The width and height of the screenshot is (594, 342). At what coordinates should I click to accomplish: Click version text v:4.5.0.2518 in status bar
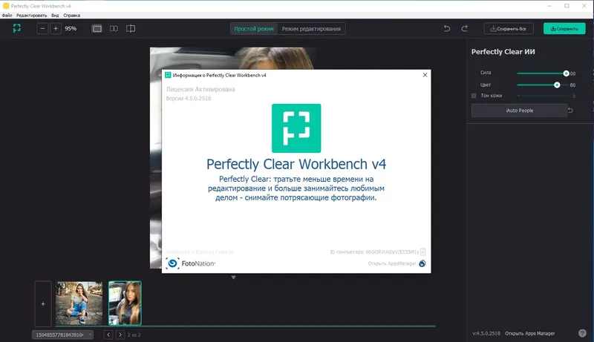[486, 333]
